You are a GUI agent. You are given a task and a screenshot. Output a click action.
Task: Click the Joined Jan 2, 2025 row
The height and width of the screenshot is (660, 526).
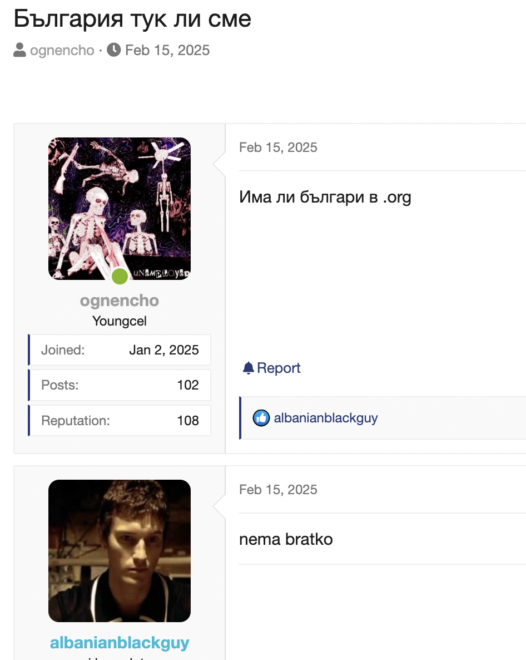[120, 350]
